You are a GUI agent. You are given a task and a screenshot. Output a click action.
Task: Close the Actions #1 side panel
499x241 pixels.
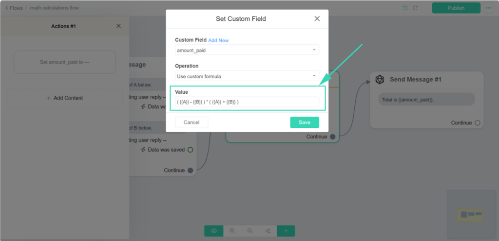(119, 26)
